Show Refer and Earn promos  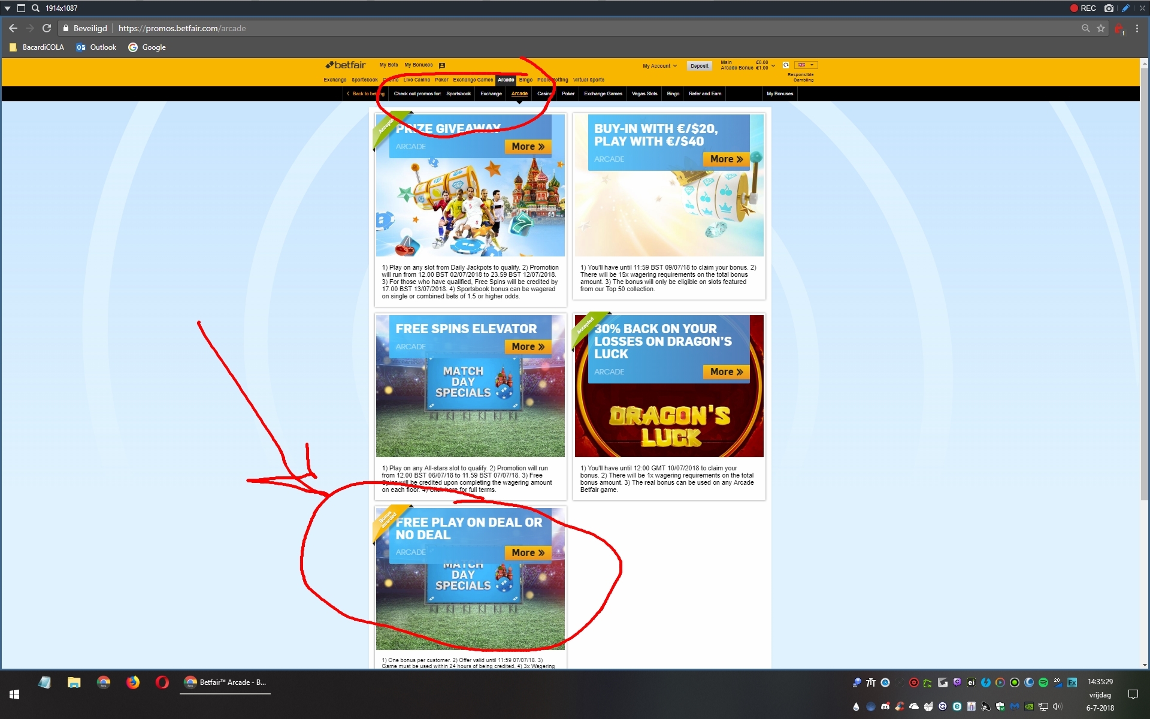(705, 93)
